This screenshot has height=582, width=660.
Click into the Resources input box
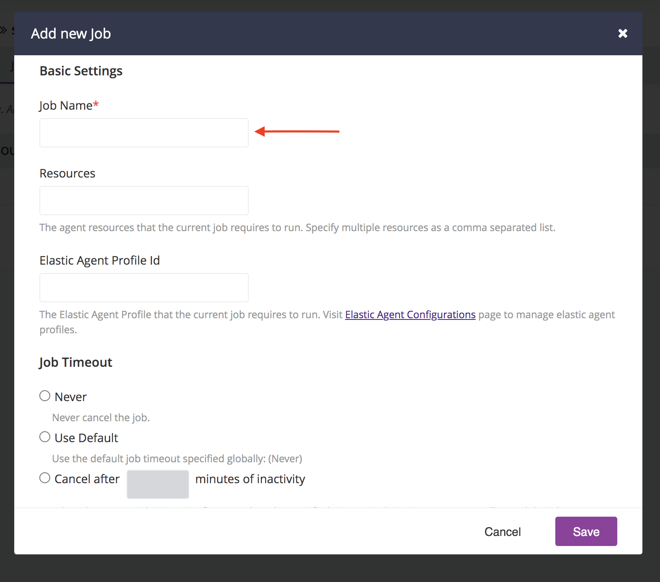coord(144,201)
